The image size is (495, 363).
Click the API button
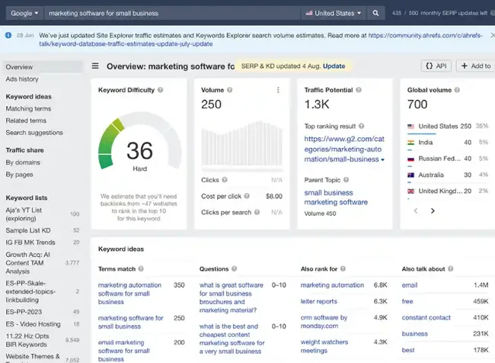pyautogui.click(x=436, y=66)
